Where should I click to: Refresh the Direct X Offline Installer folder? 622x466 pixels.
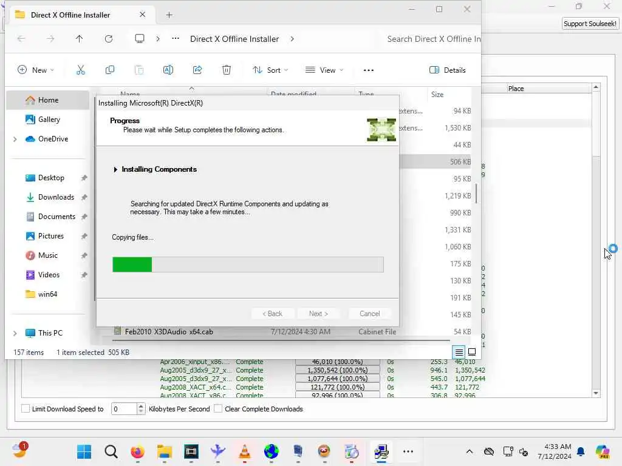pyautogui.click(x=109, y=39)
